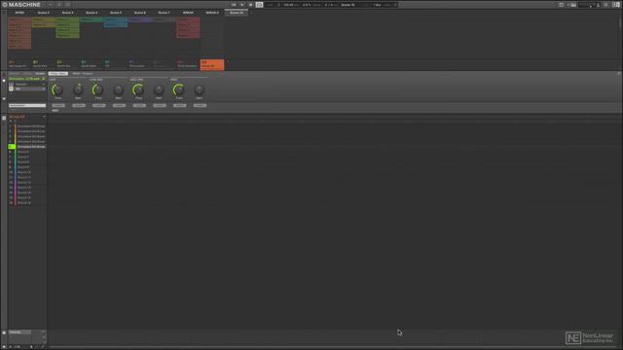Image resolution: width=623 pixels, height=350 pixels.
Task: Click the first icon right of the Maschine logo
Action: (x=51, y=5)
